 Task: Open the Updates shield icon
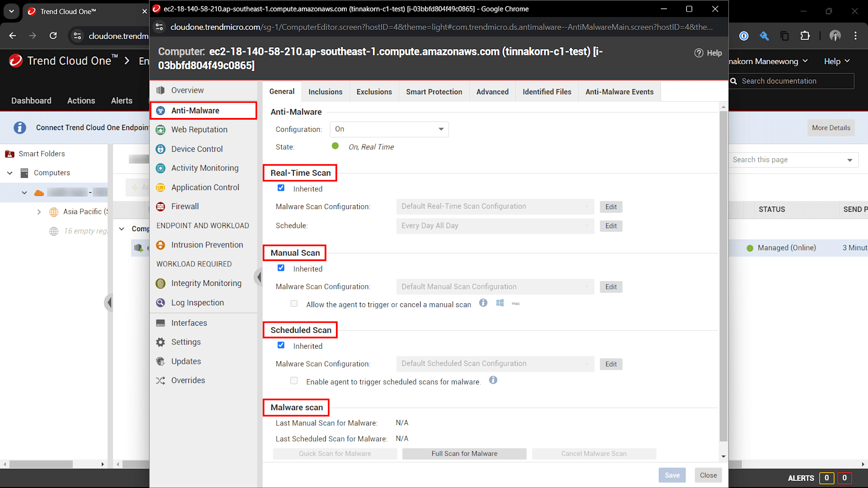click(x=161, y=361)
